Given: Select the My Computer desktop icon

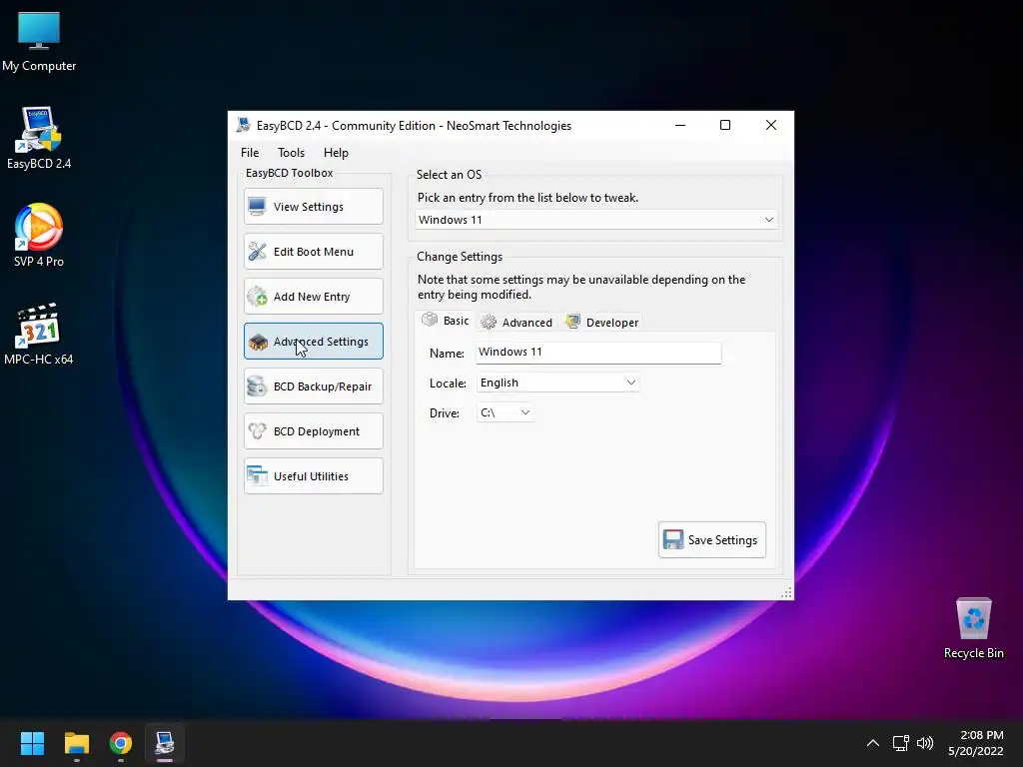Looking at the screenshot, I should 39,40.
